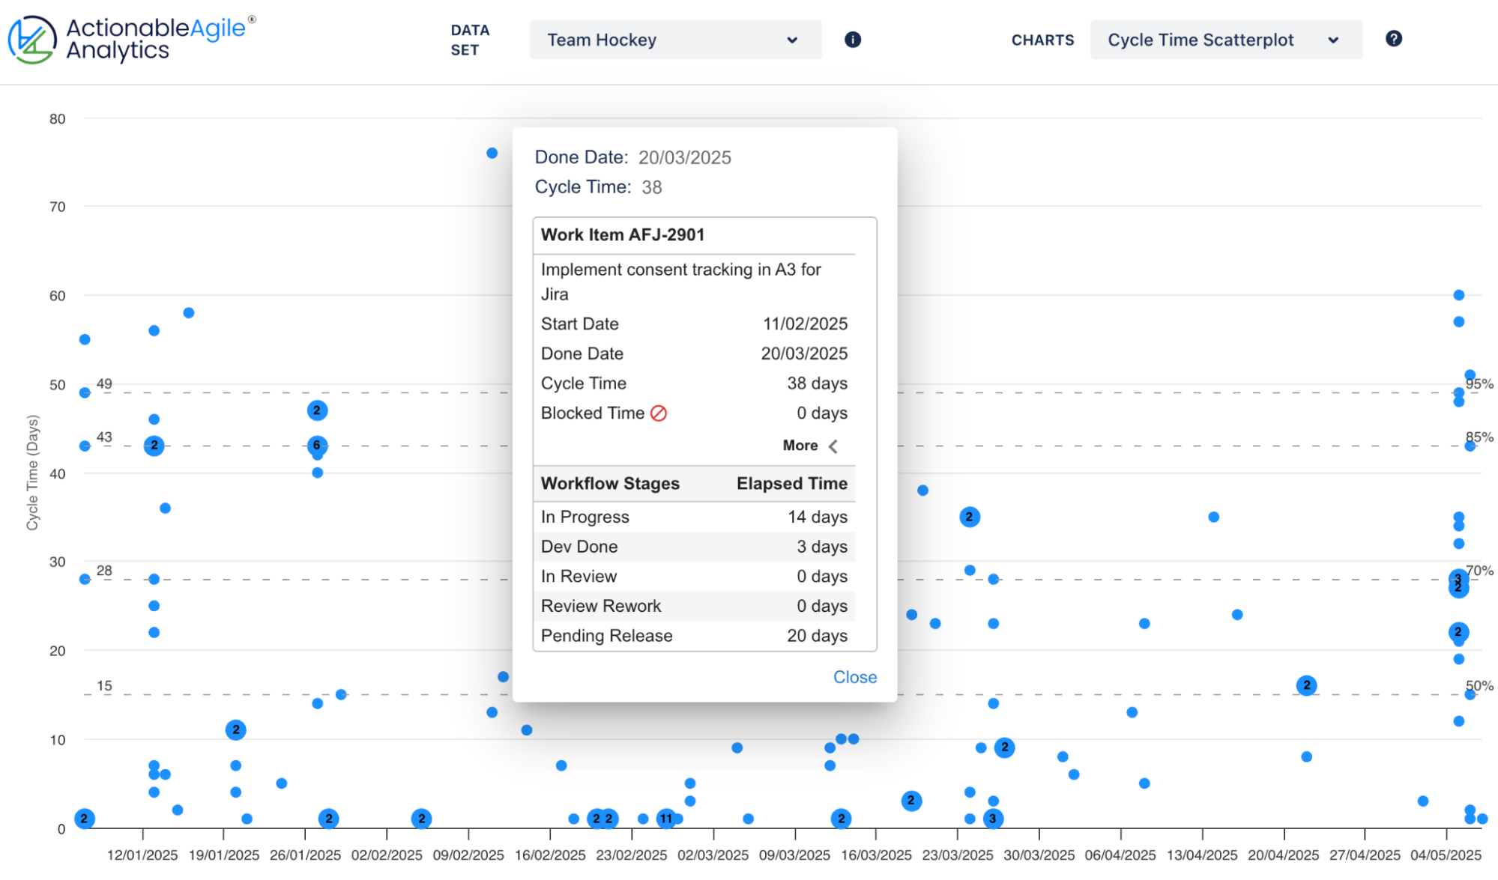Click the dot at 58 days in January
Screen dimensions: 1498x880
point(189,313)
